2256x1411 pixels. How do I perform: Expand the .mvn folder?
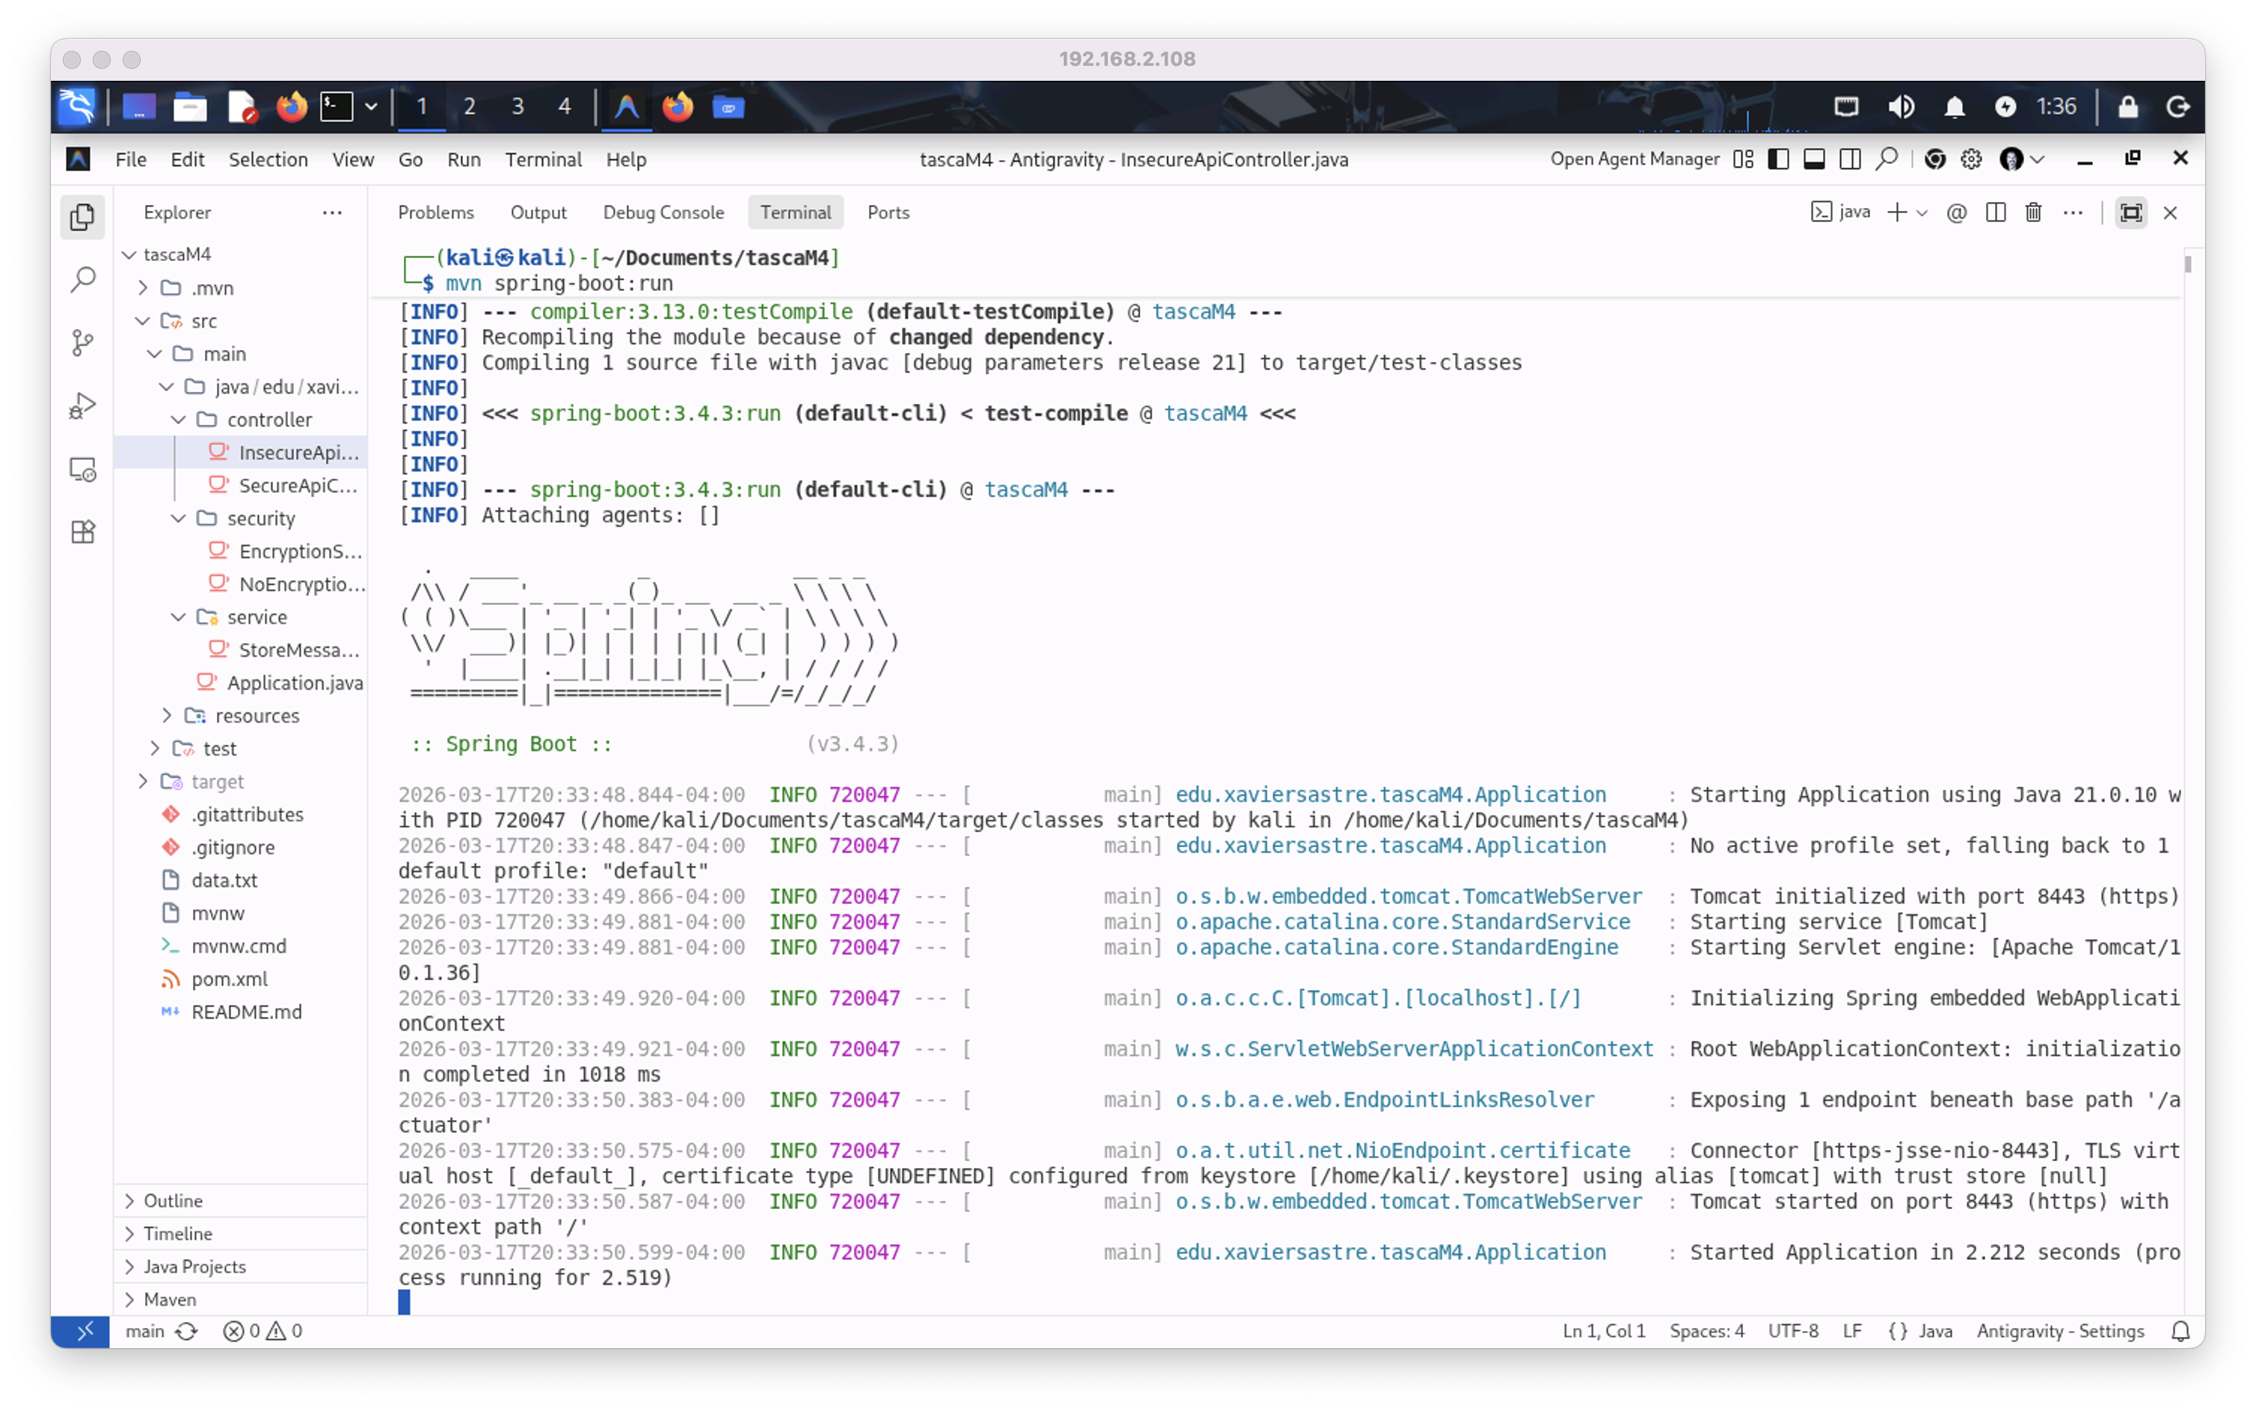pyautogui.click(x=212, y=287)
